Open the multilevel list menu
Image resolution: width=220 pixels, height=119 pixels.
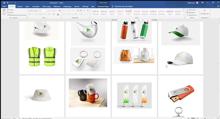click(73, 11)
